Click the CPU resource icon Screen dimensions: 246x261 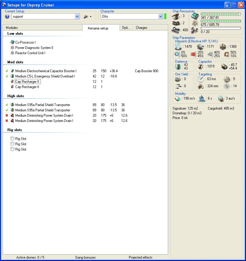tap(195, 16)
